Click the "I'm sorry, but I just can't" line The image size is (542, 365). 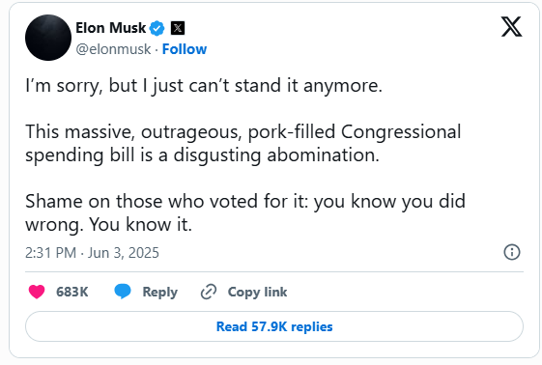(204, 86)
